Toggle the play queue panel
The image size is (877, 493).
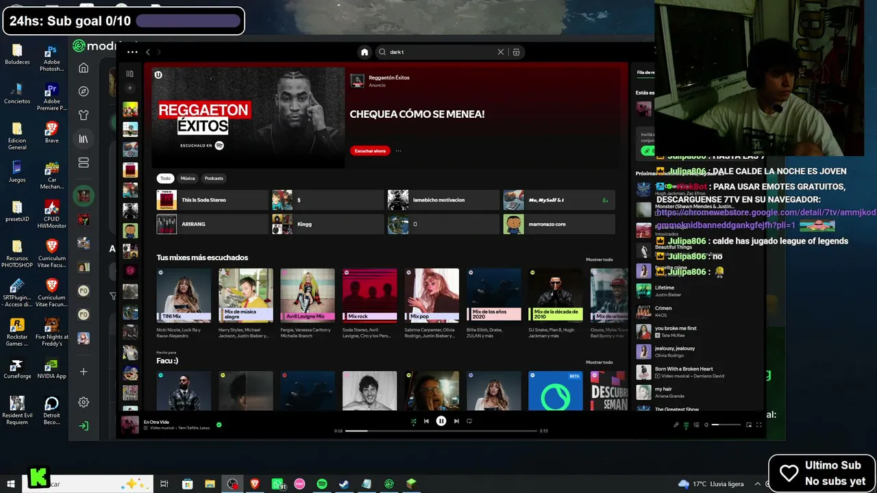686,425
